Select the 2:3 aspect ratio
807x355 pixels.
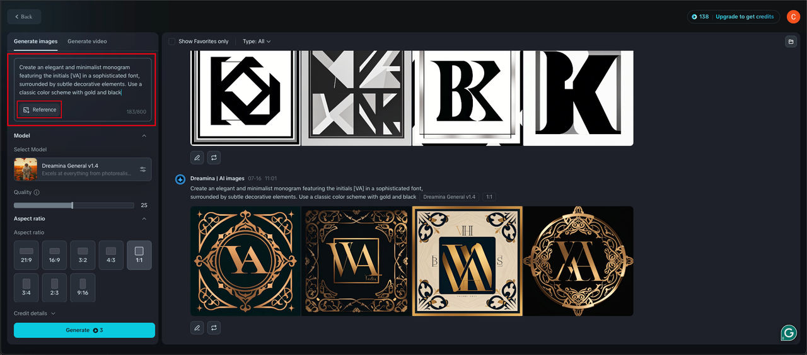coord(54,288)
